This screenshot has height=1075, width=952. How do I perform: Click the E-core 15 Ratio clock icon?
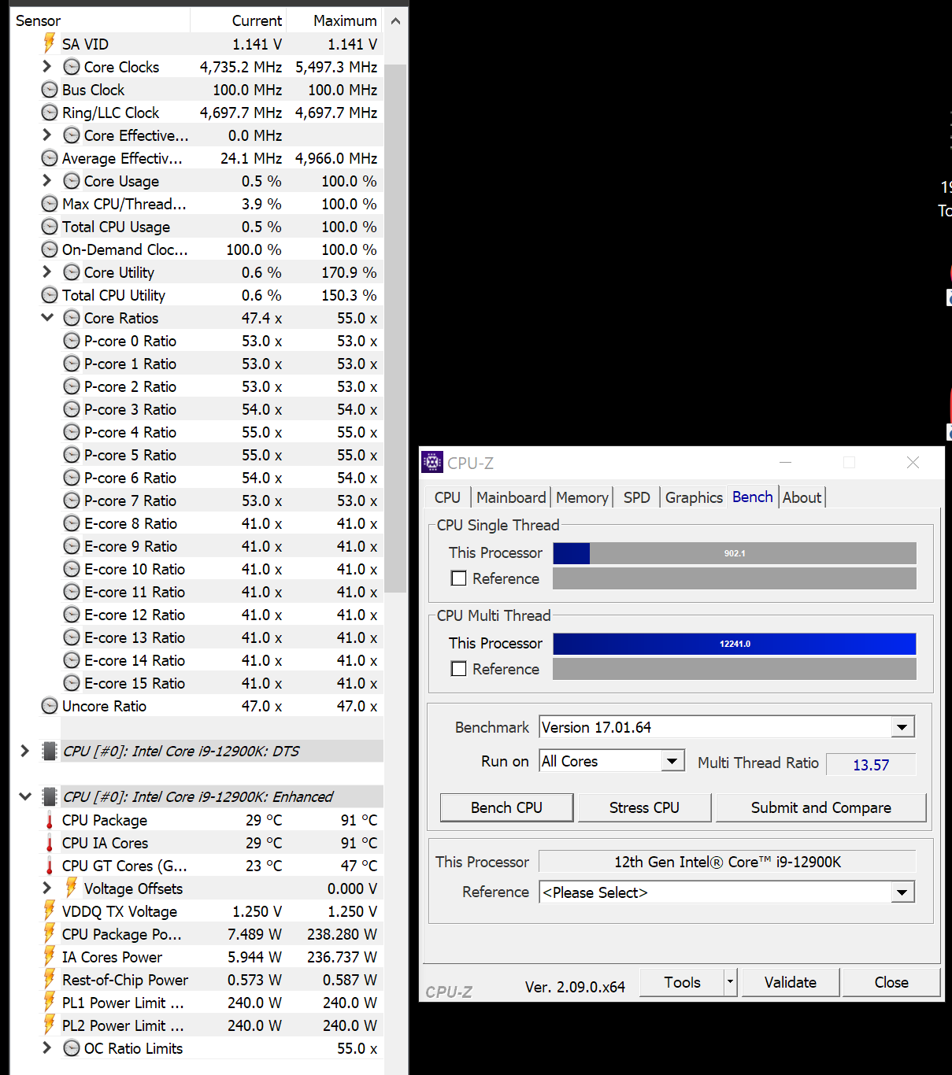72,683
